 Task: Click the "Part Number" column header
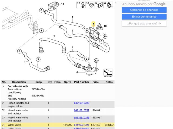click(81, 82)
